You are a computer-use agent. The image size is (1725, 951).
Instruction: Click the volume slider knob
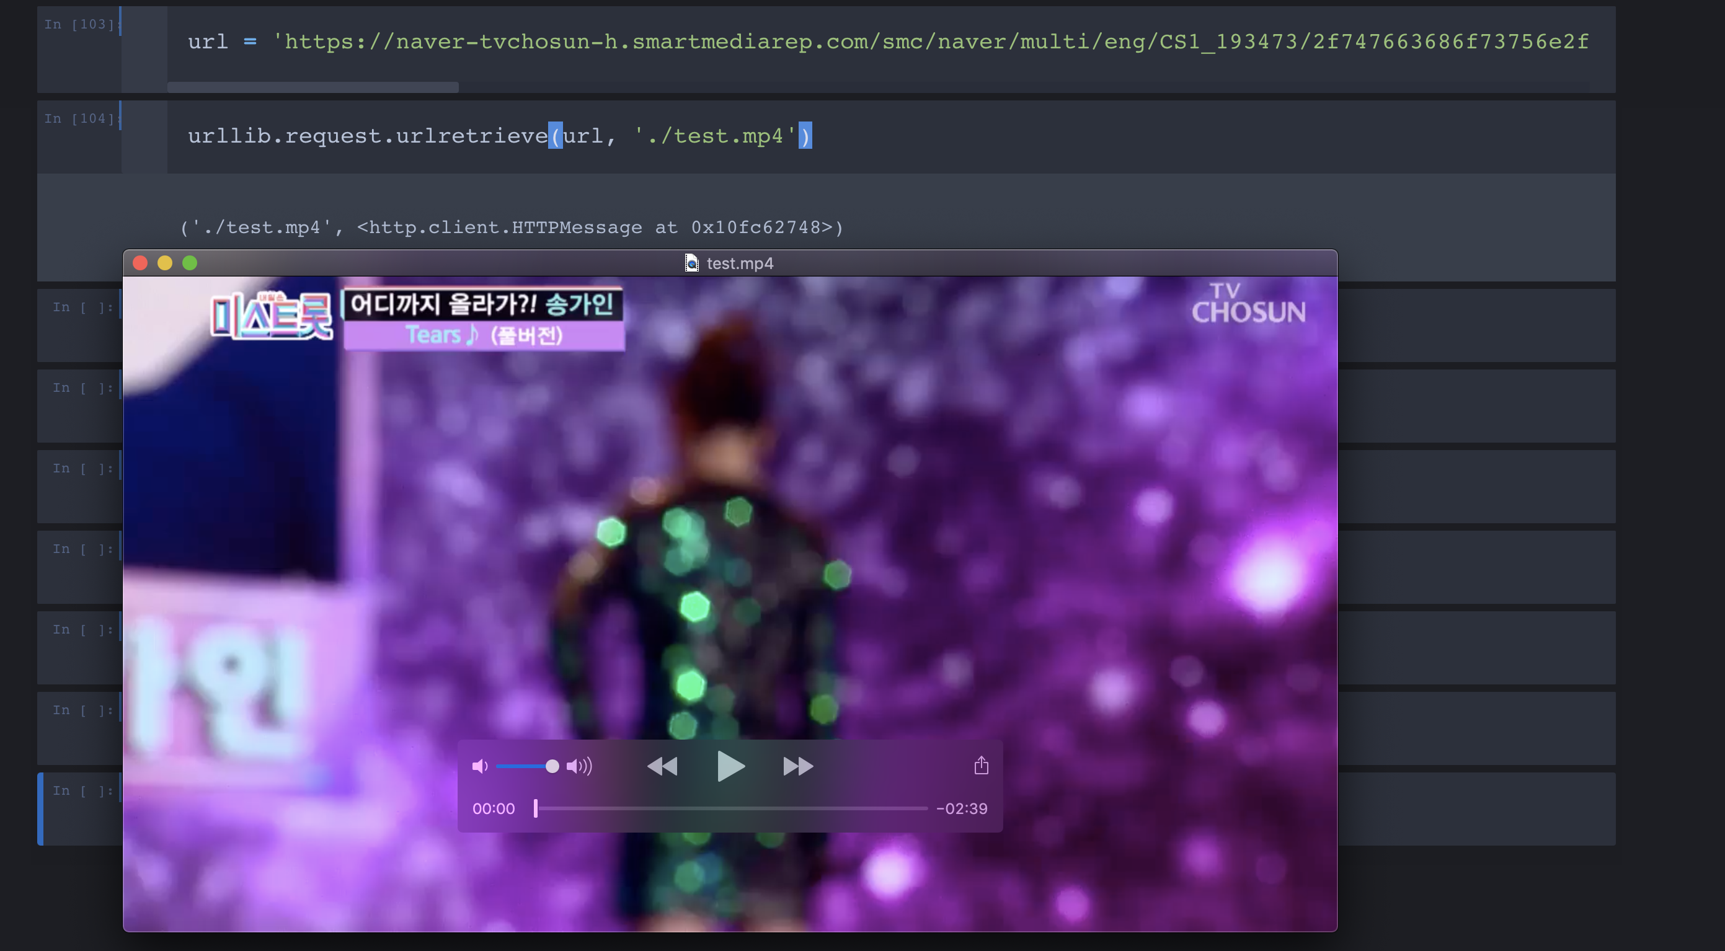(552, 766)
